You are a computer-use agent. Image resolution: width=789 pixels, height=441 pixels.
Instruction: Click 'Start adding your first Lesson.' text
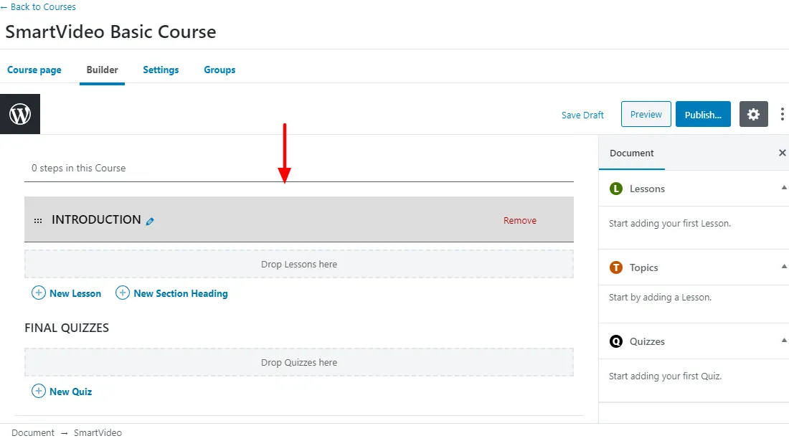point(670,223)
